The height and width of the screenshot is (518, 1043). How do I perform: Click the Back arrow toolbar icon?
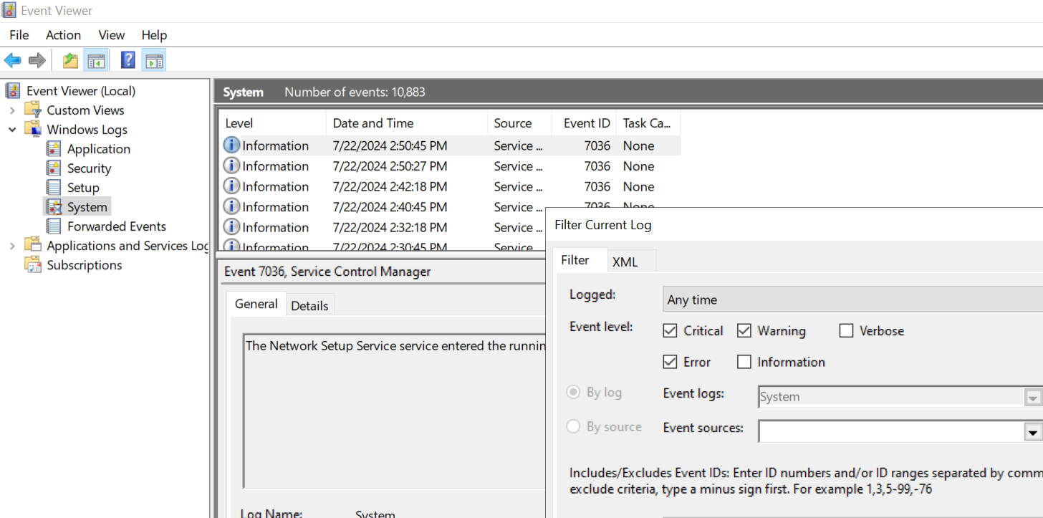13,60
